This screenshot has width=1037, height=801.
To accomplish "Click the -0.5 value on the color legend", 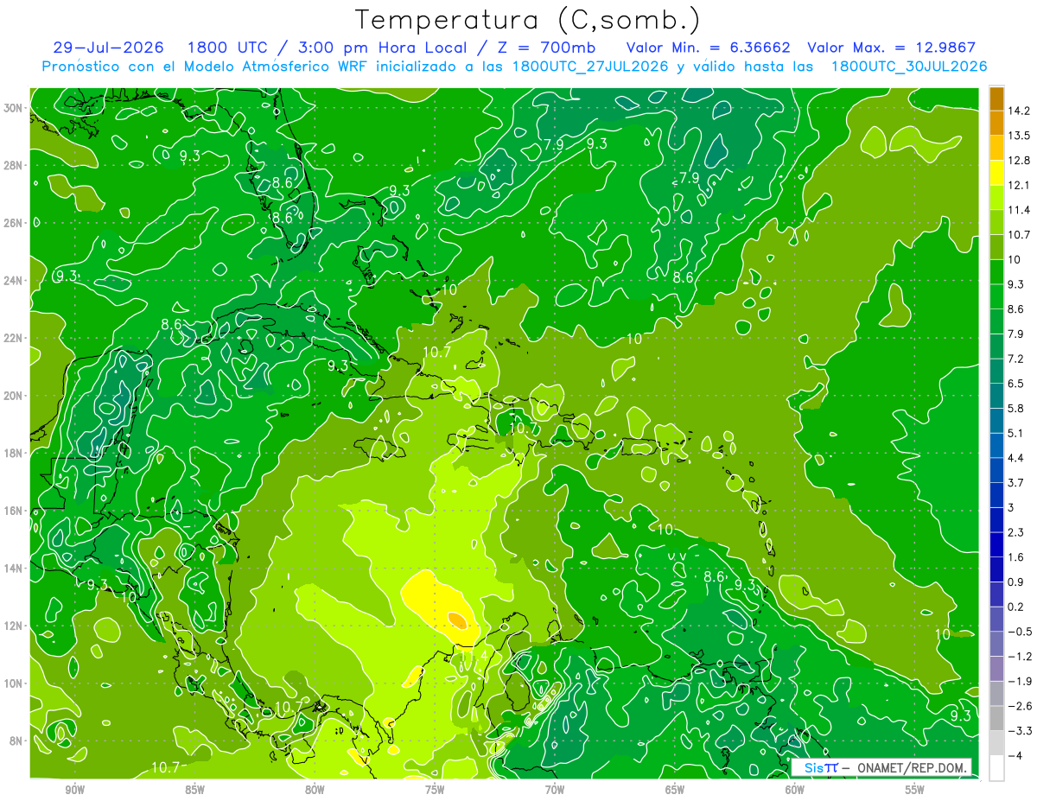I will pos(1018,632).
